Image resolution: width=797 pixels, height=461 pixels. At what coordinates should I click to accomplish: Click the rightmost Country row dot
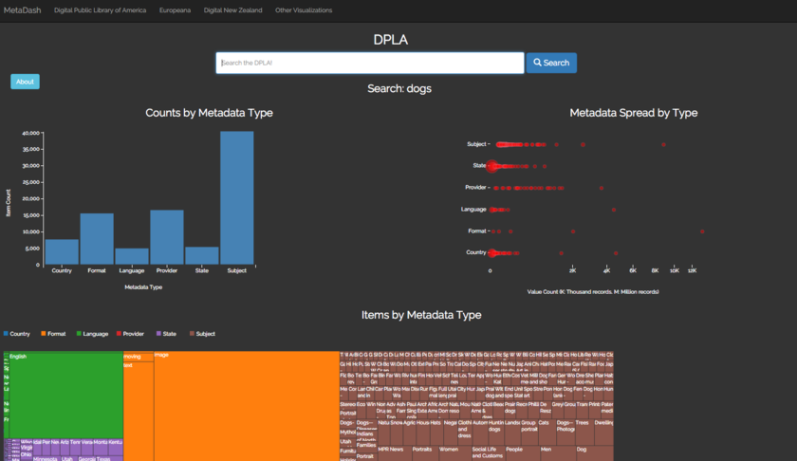pyautogui.click(x=616, y=253)
